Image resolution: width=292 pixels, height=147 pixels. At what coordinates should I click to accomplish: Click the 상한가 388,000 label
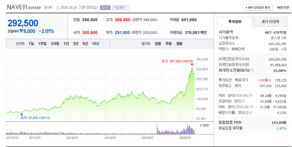tap(145, 20)
